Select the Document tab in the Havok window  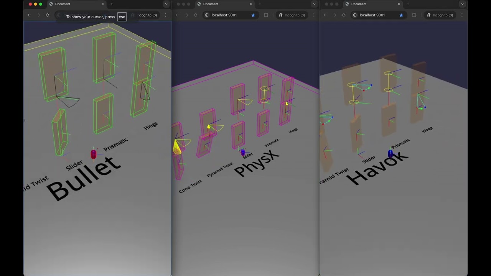pos(373,4)
